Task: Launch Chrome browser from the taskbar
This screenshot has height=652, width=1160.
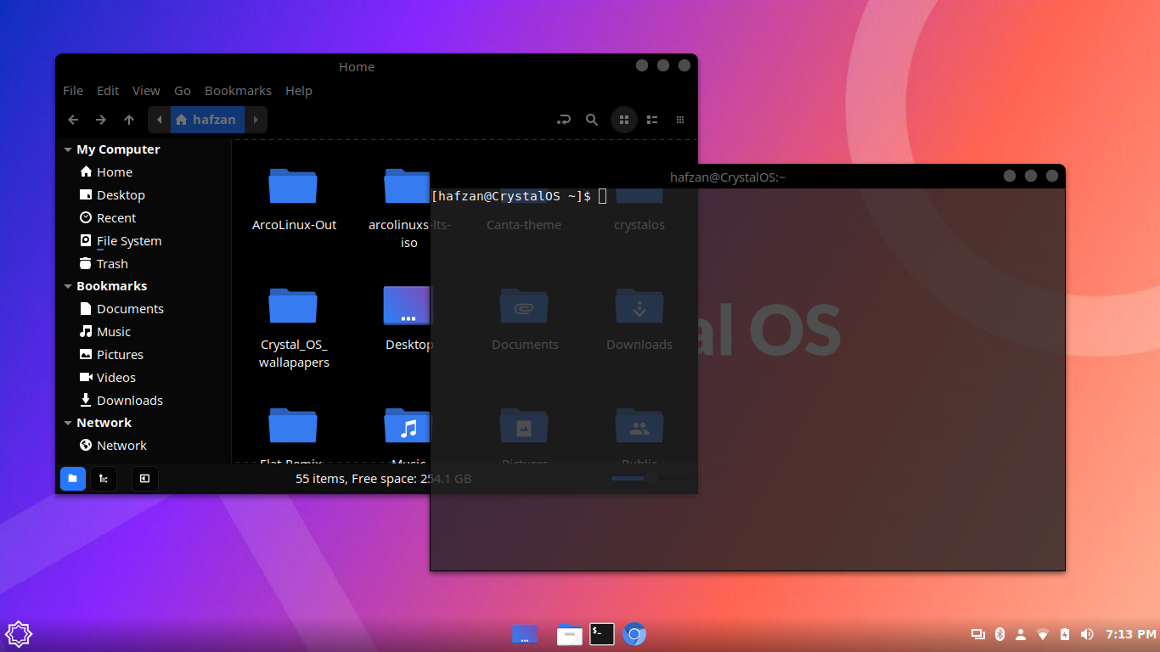Action: pyautogui.click(x=634, y=634)
